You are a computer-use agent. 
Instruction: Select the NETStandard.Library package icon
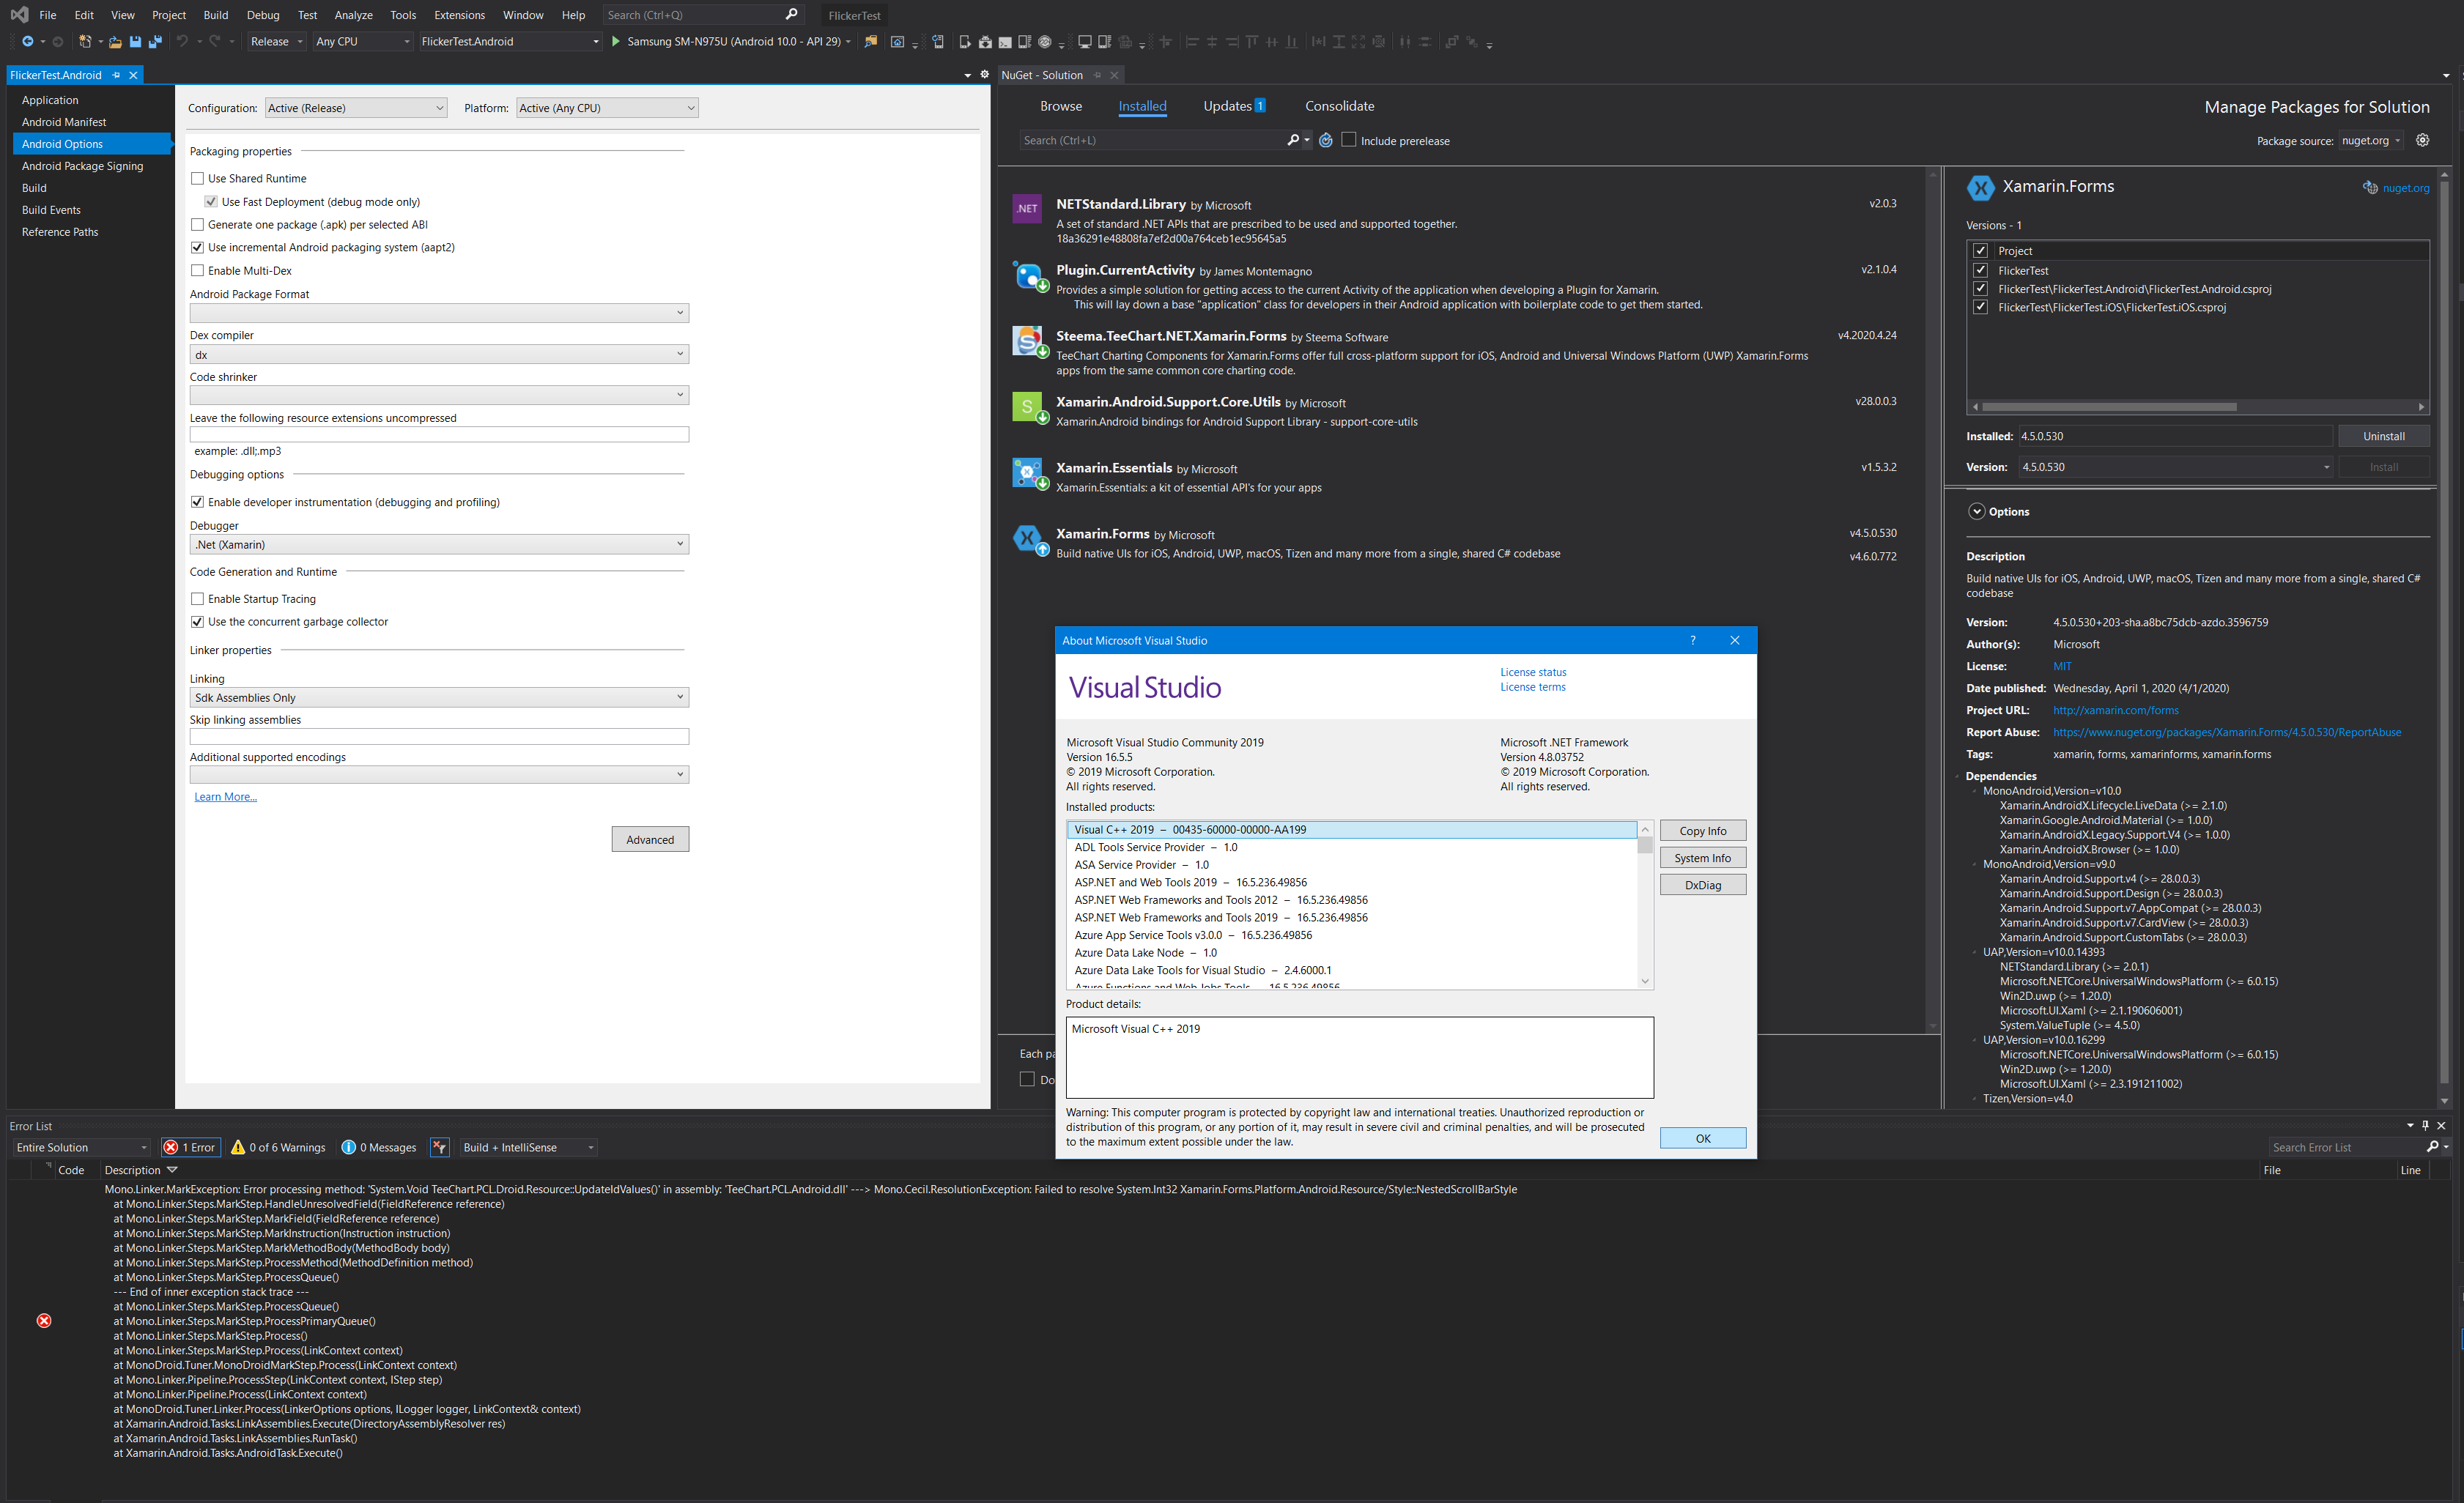1027,208
